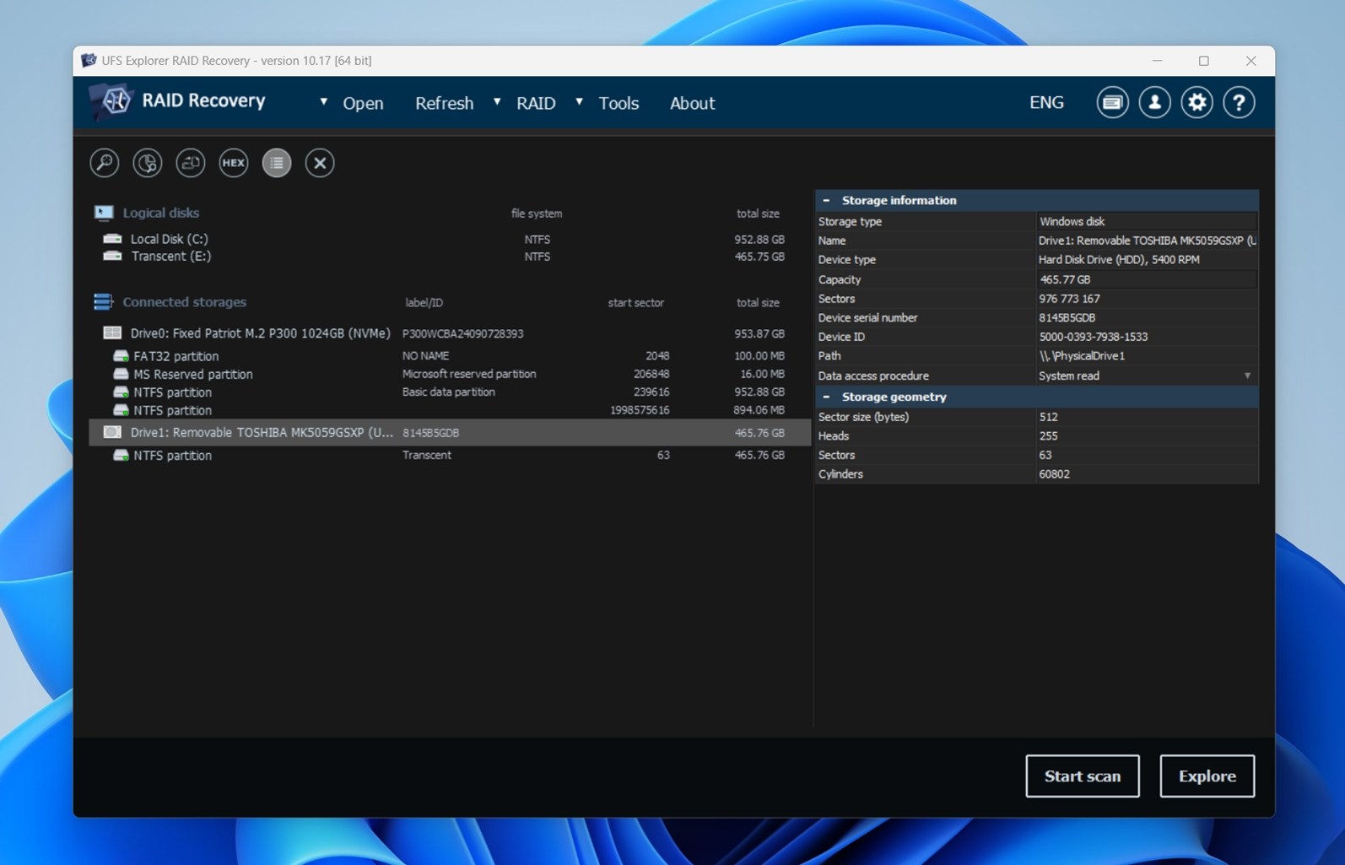
Task: Open the user account icon
Action: 1154,103
